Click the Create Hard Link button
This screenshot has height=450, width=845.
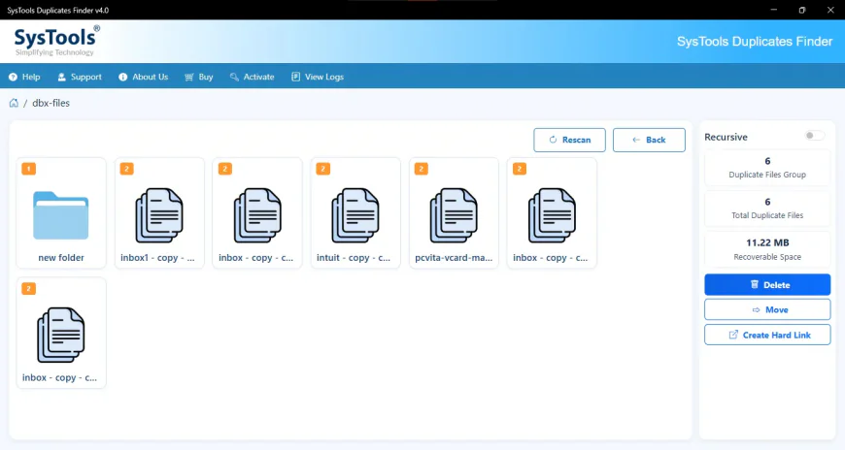tap(767, 335)
